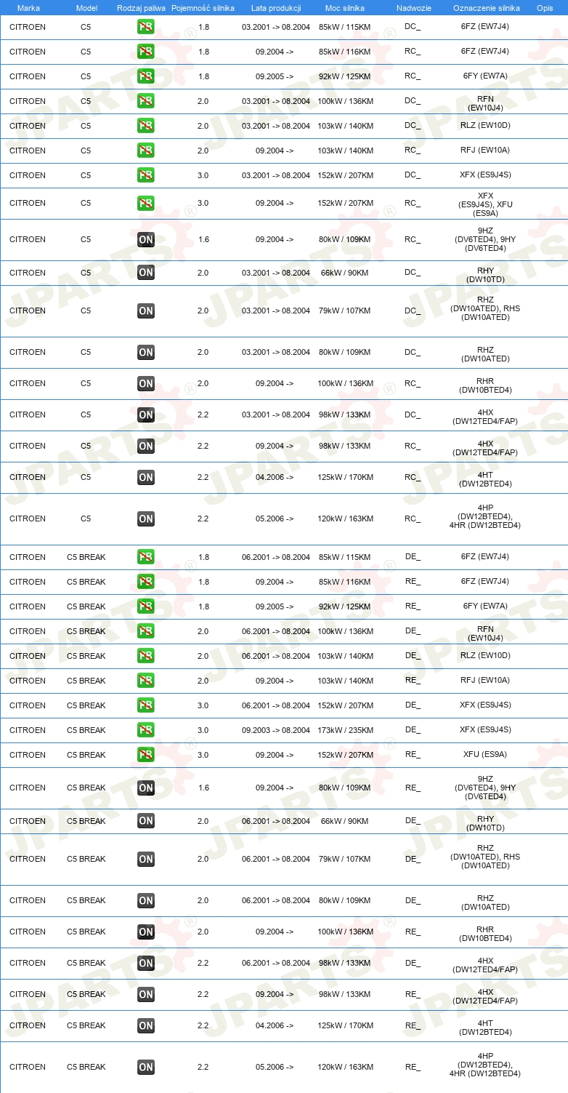Click '100kW / 136KM' in the DC_ RFN row
Viewport: 568px width, 1093px height.
[x=346, y=101]
